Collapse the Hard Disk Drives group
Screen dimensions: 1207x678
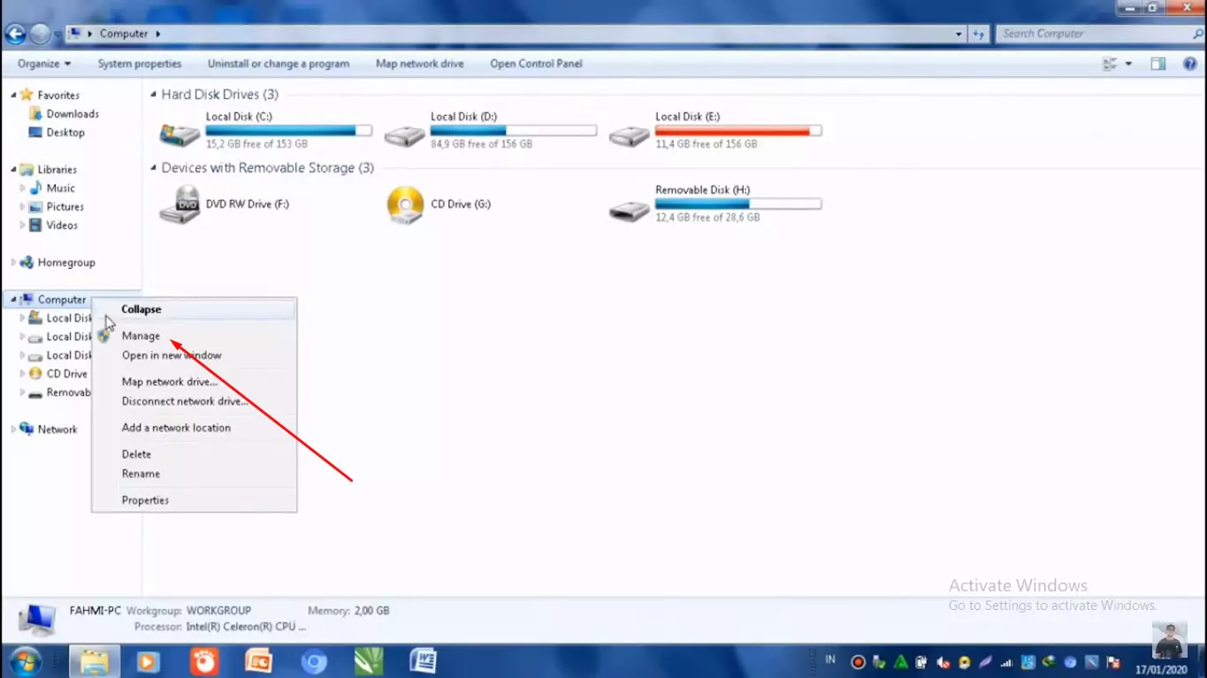(154, 95)
